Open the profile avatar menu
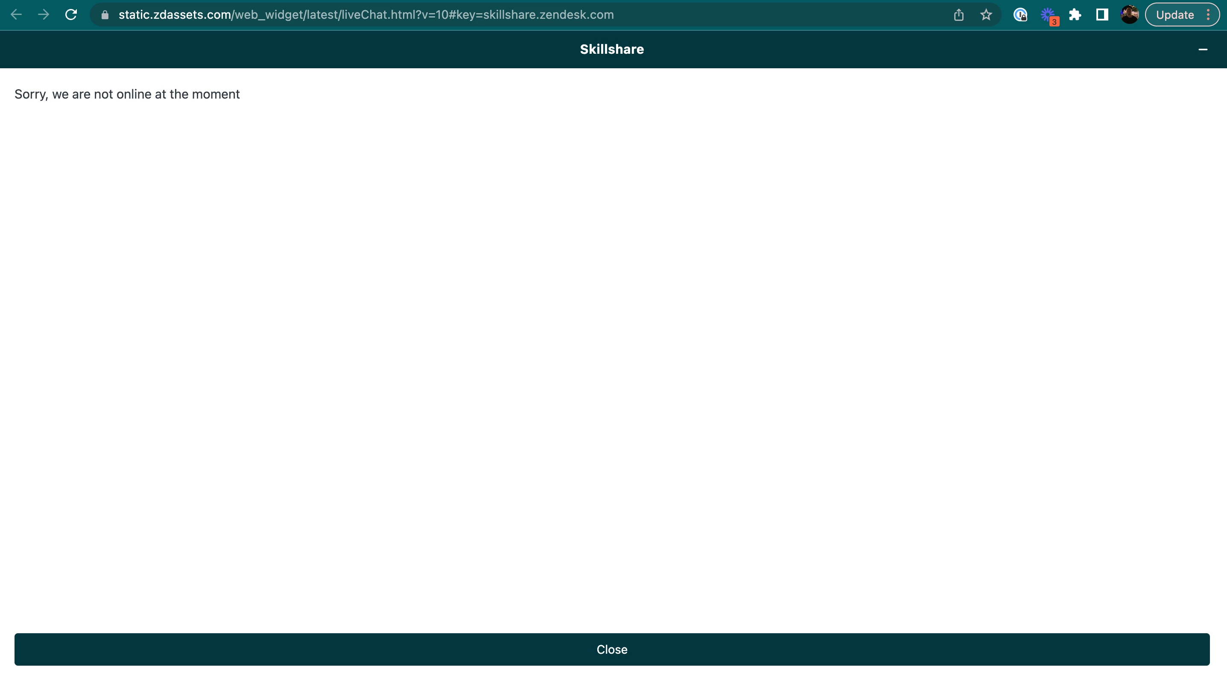Image resolution: width=1227 pixels, height=687 pixels. click(1129, 15)
